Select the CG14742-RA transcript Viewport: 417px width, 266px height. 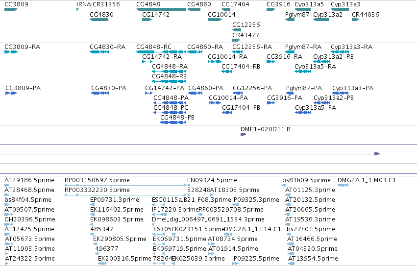pyautogui.click(x=147, y=62)
